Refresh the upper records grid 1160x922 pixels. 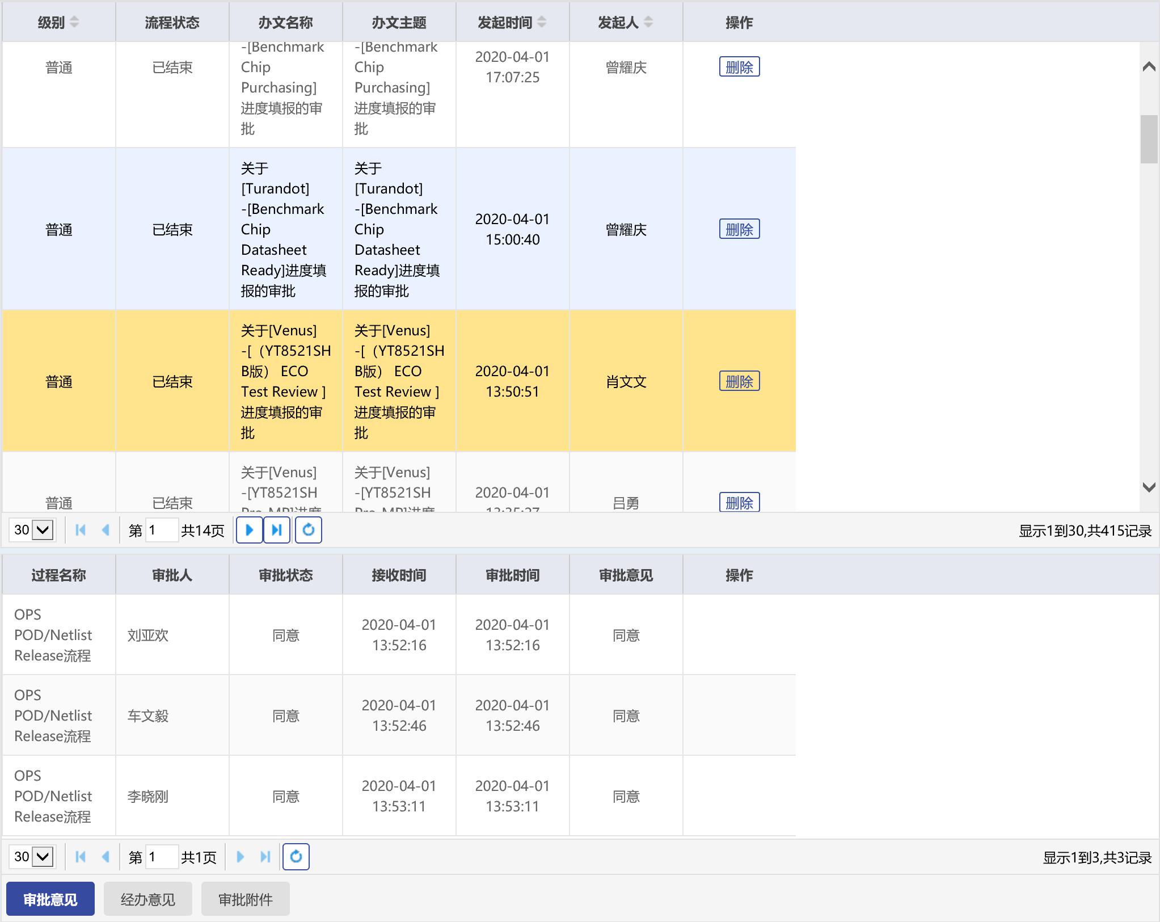pos(308,530)
